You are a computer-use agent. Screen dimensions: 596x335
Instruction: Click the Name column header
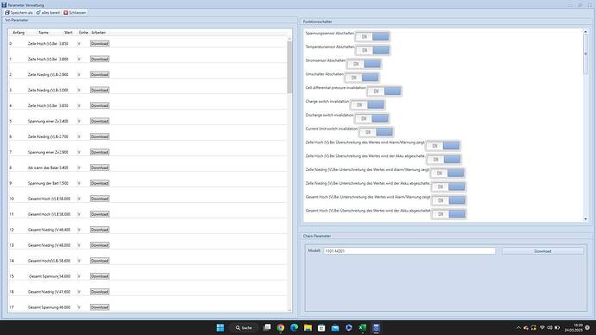coord(43,33)
